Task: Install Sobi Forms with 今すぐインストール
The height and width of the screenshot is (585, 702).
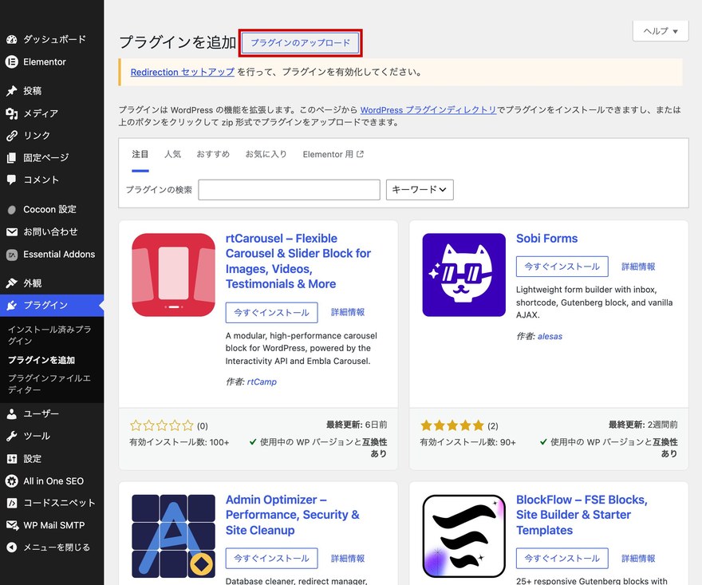Action: click(562, 267)
